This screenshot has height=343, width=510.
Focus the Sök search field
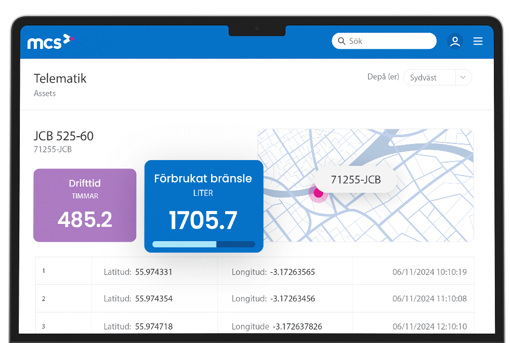[x=384, y=41]
